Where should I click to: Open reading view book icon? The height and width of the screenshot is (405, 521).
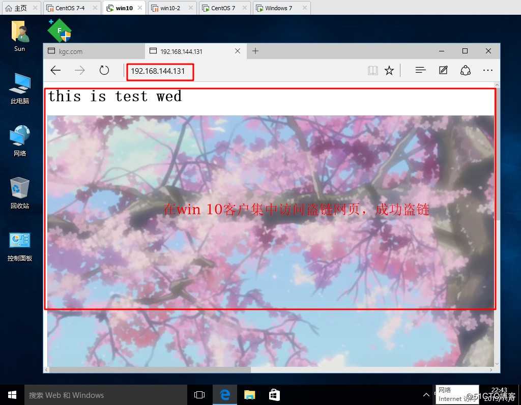(373, 70)
